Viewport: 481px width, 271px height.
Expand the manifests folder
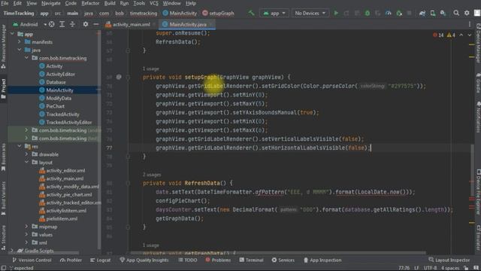pyautogui.click(x=20, y=42)
